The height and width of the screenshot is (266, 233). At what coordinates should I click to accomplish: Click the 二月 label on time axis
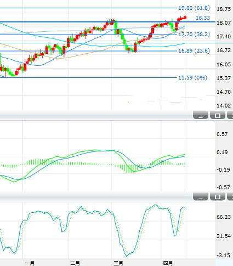click(x=75, y=263)
